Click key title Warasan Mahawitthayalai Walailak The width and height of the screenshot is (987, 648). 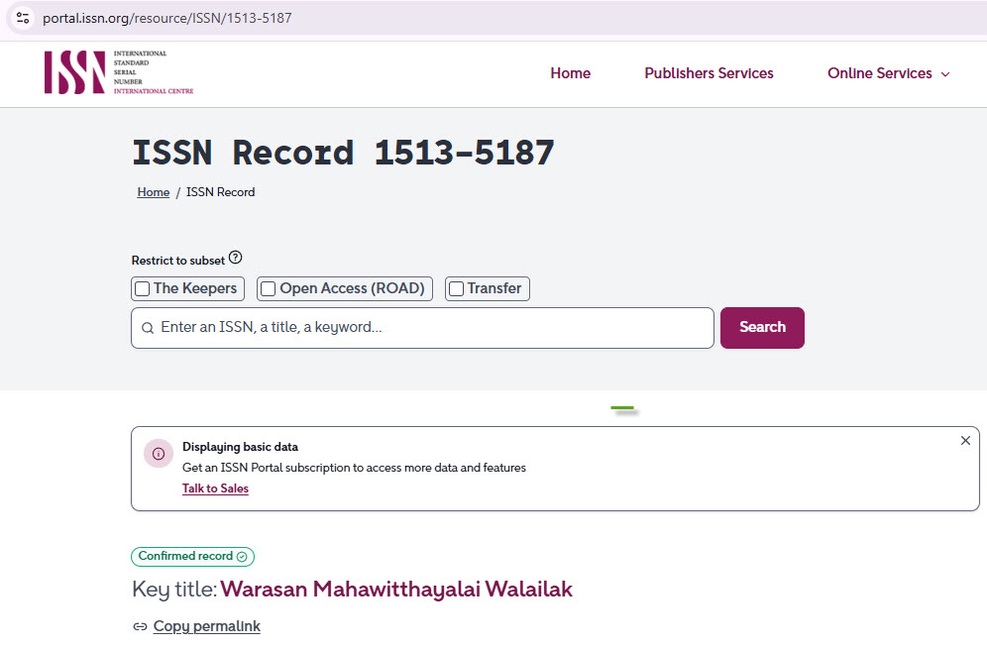point(396,590)
